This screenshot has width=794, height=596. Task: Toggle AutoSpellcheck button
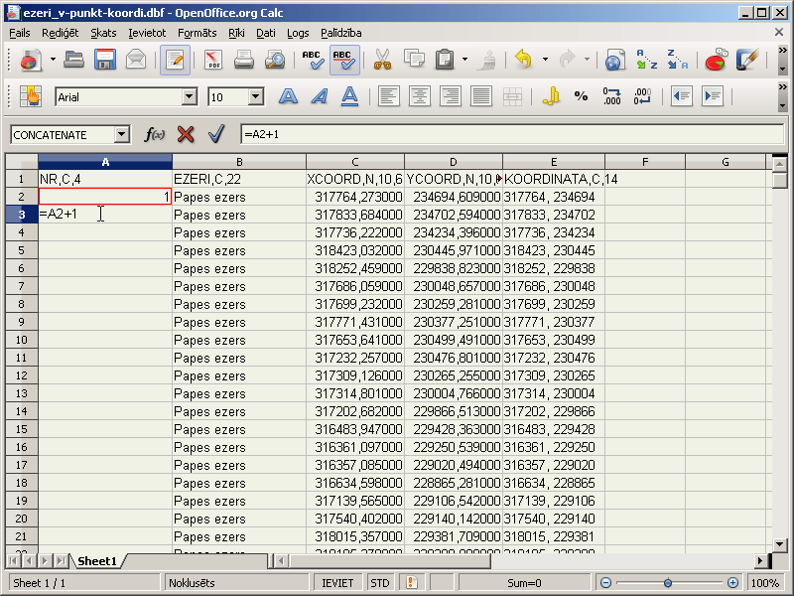(344, 60)
